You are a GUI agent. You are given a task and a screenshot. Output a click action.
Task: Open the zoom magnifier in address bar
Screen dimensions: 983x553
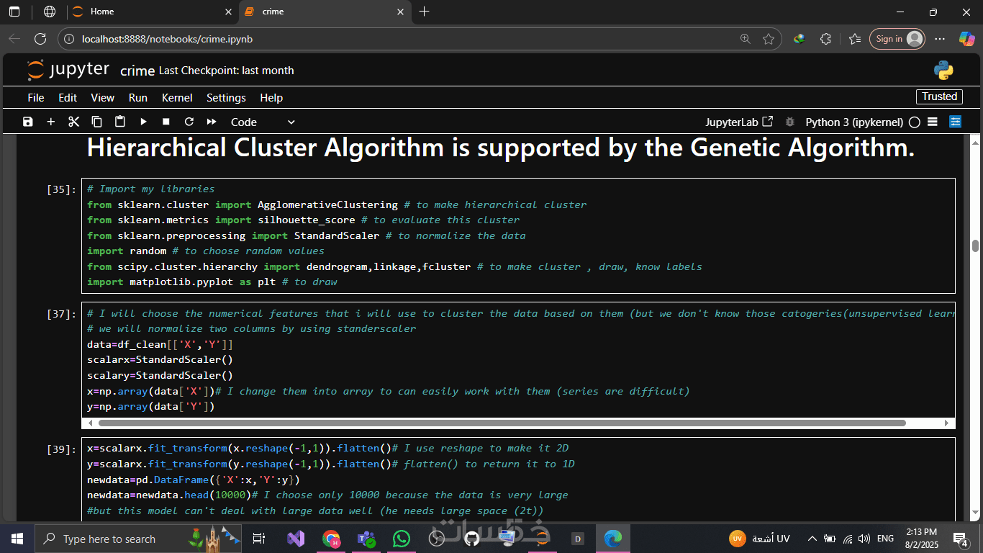[746, 39]
